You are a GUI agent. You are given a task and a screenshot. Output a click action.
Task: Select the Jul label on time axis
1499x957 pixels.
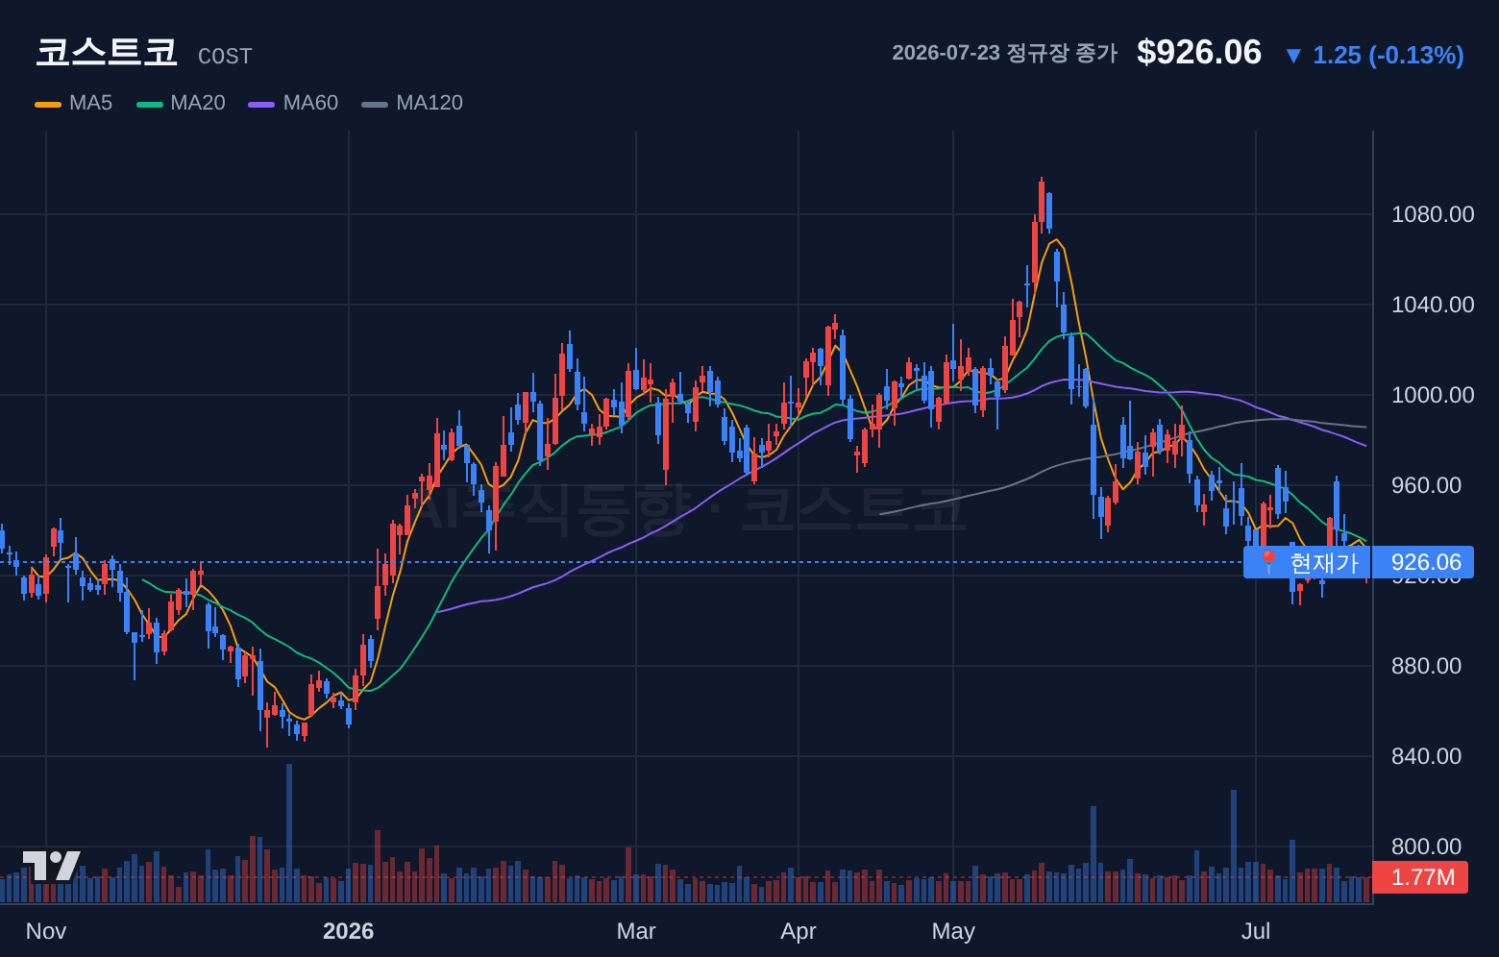click(x=1256, y=931)
